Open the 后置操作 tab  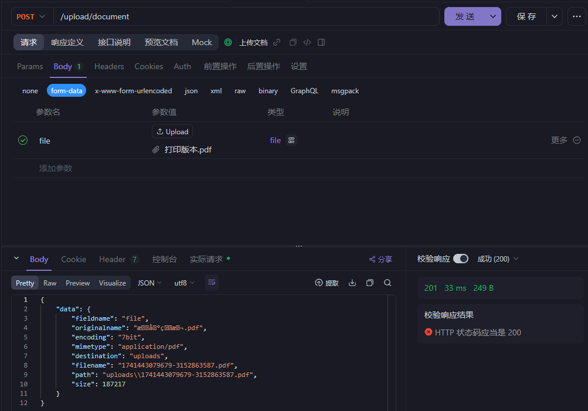(264, 66)
